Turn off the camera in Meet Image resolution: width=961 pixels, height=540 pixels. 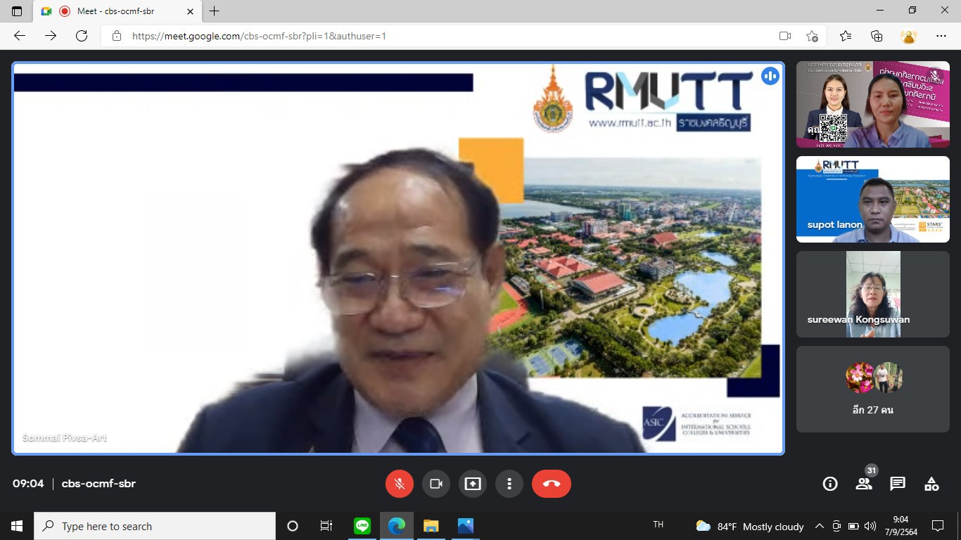click(x=436, y=484)
